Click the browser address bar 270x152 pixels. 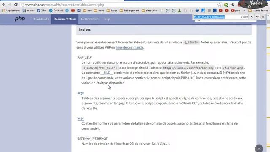coord(119,5)
